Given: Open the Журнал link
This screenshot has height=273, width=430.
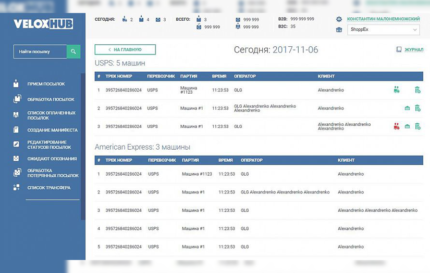Looking at the screenshot, I should pyautogui.click(x=414, y=49).
